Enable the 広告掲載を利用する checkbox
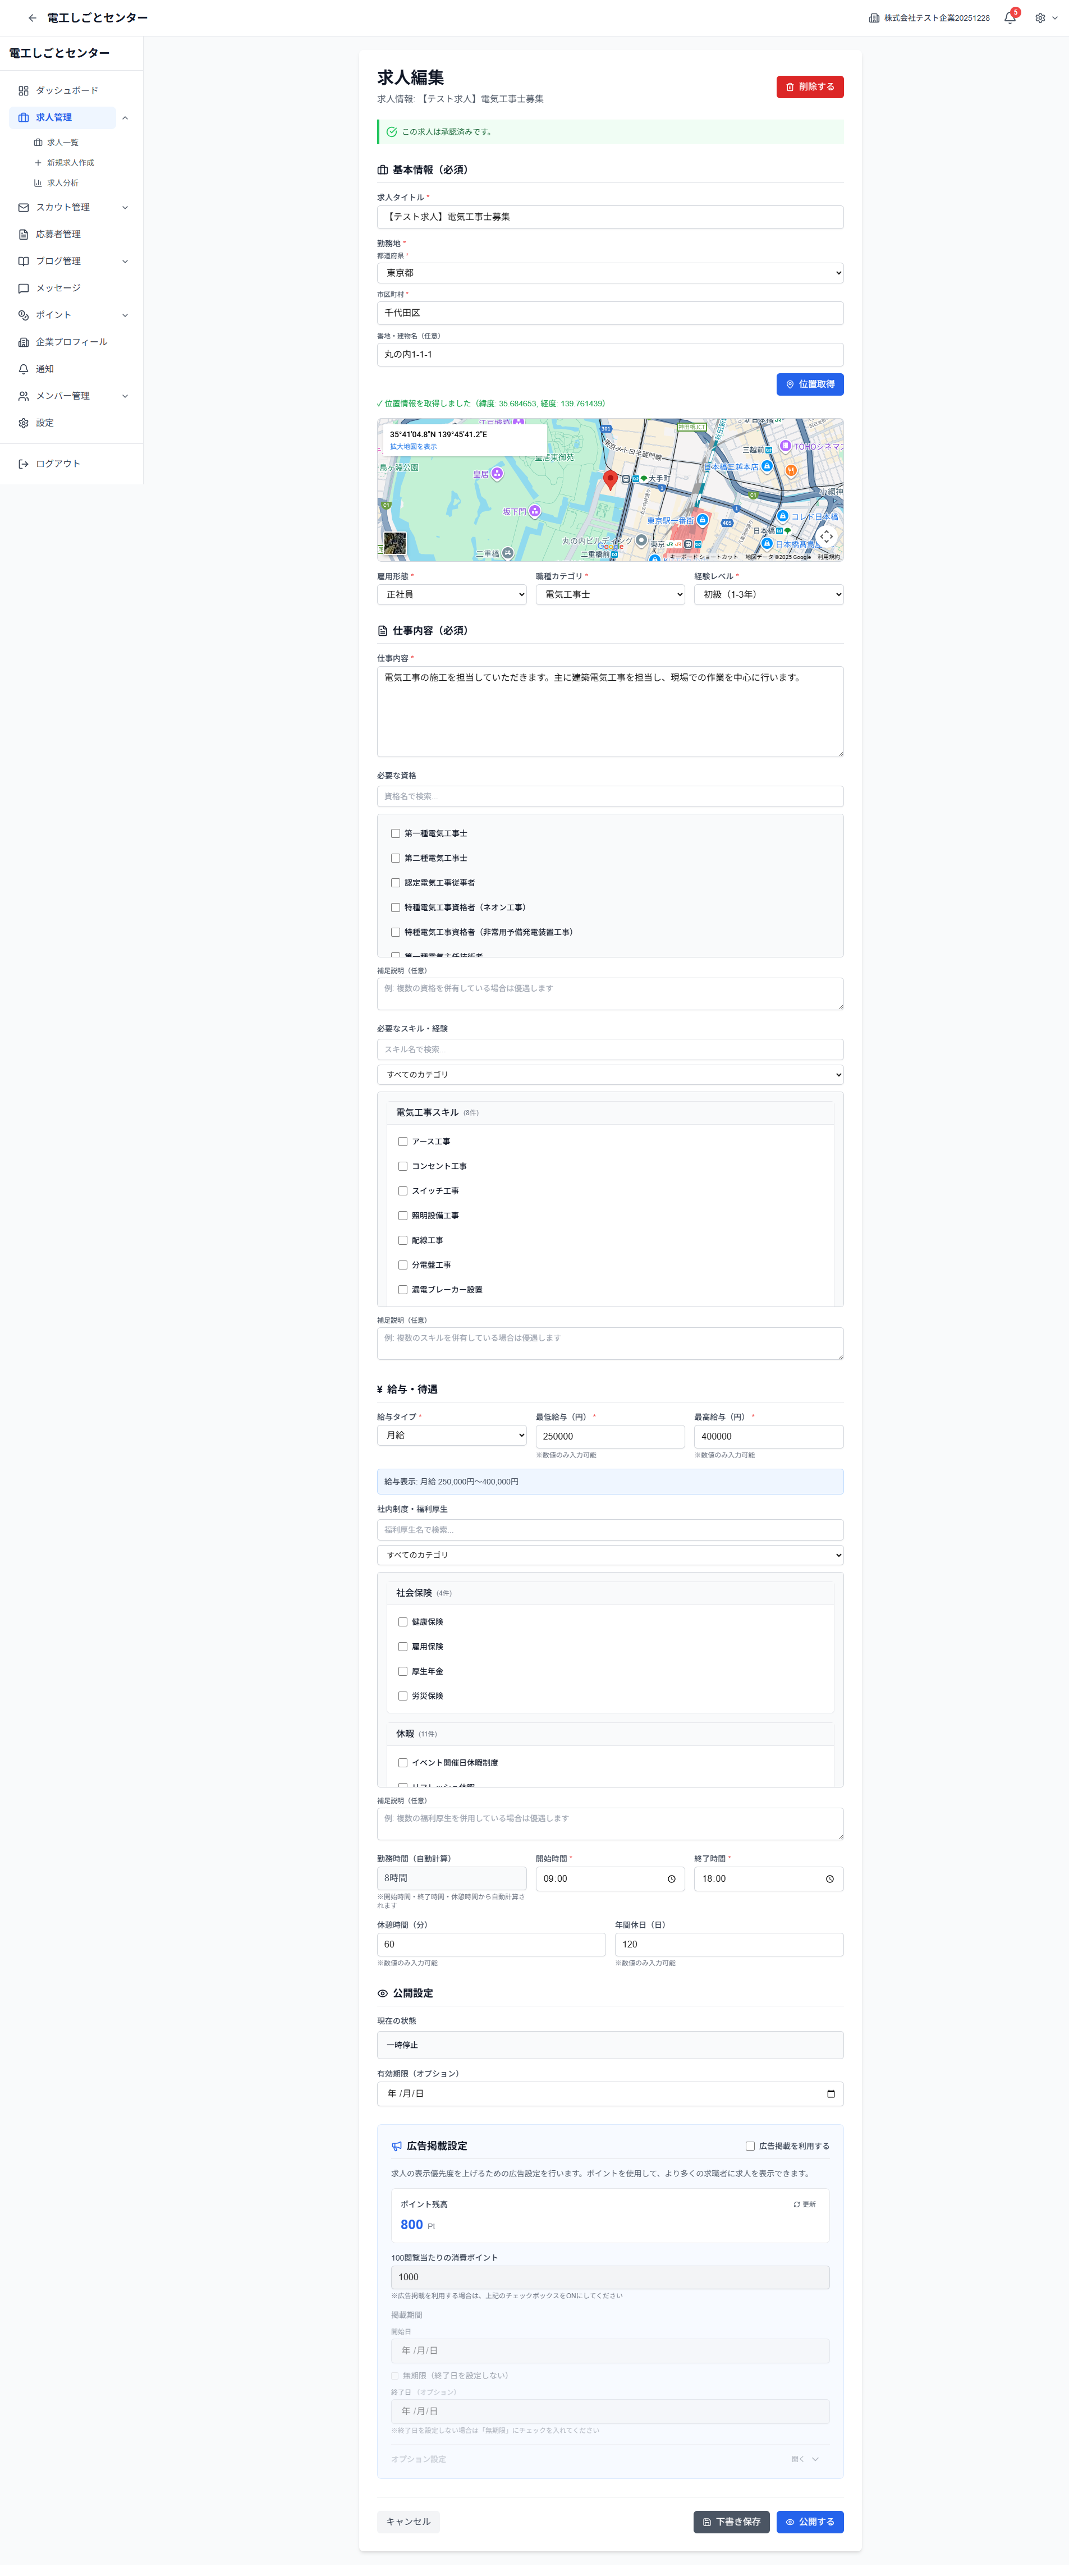The image size is (1069, 2576). click(750, 2146)
